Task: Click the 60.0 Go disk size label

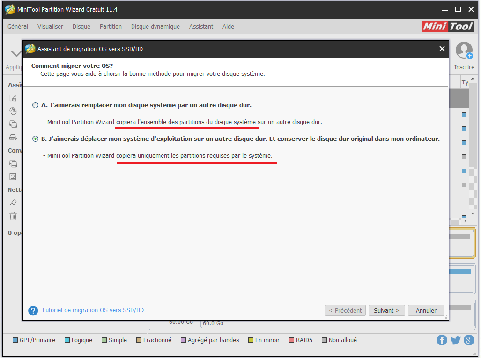Action: pyautogui.click(x=213, y=323)
